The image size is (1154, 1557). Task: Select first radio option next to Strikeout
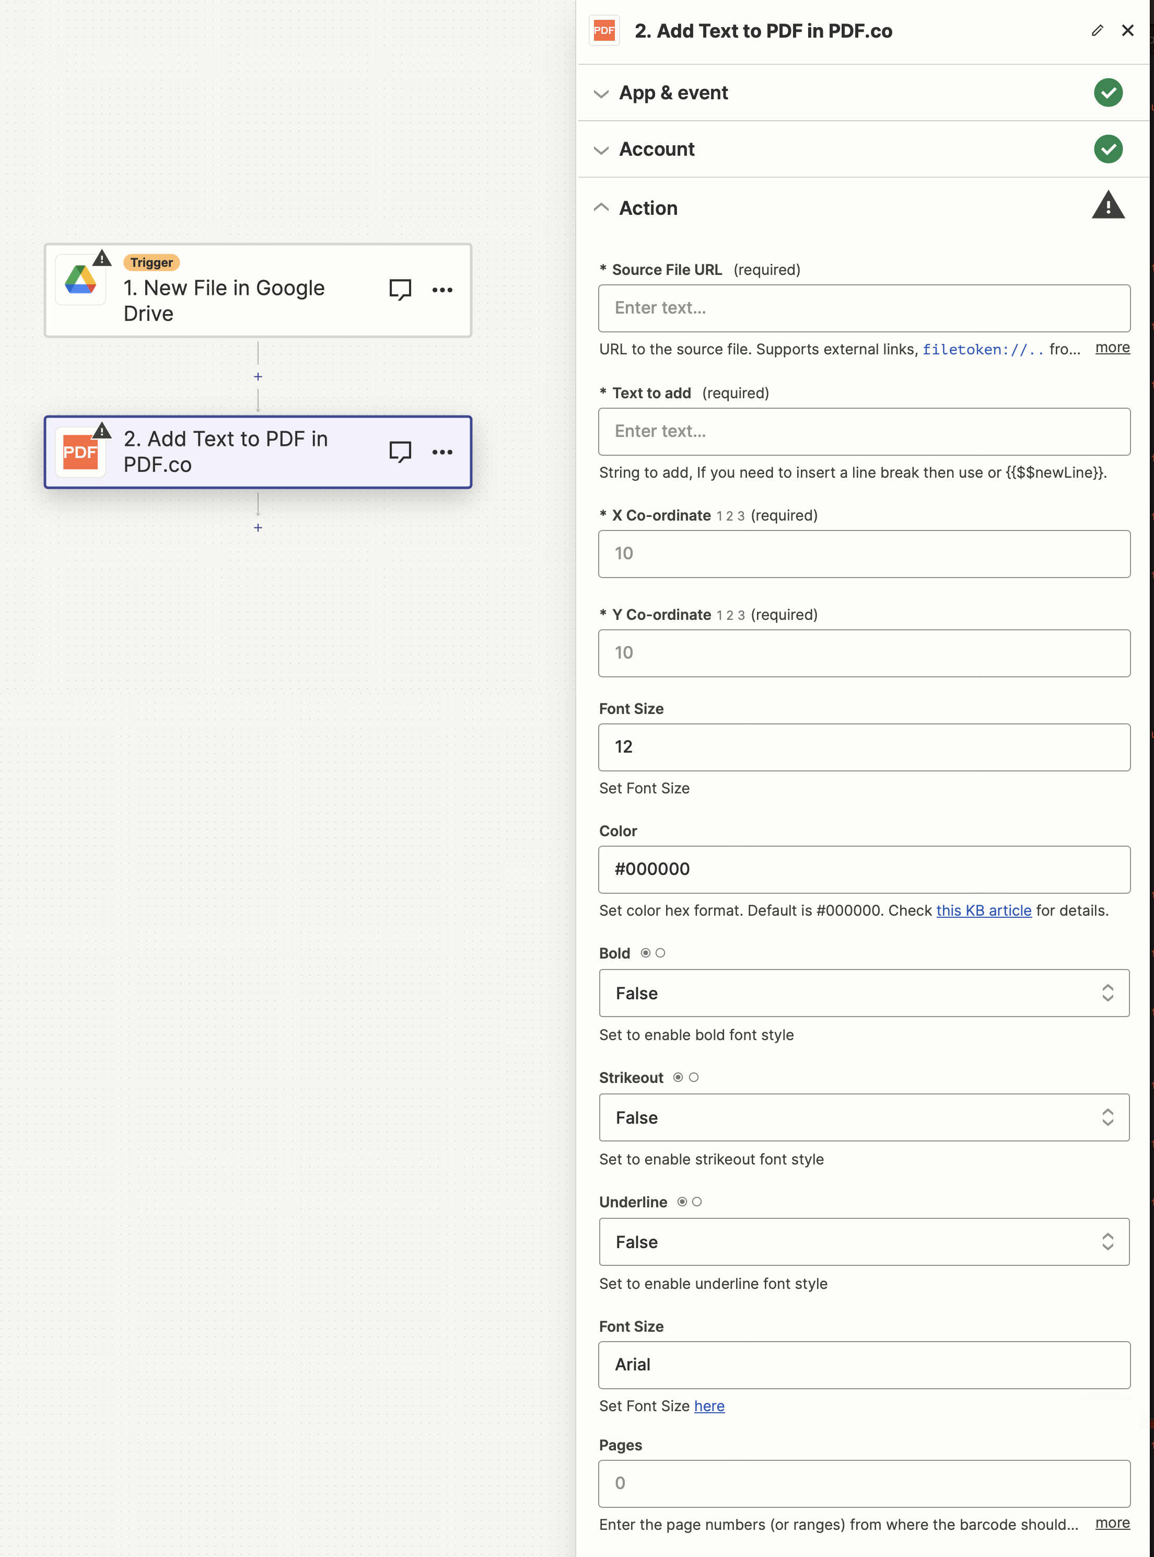678,1078
